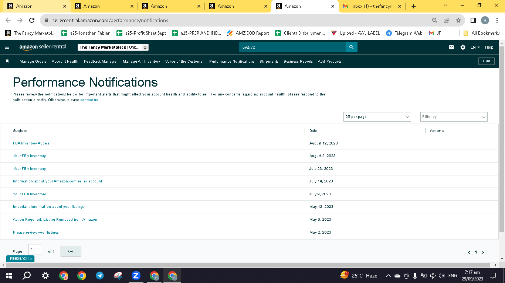Click the share page icon in address bar
The height and width of the screenshot is (283, 505).
pyautogui.click(x=447, y=20)
